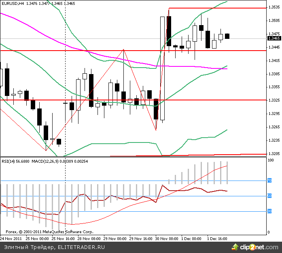Select the current price tag 1.3465
Image resolution: width=282 pixels, height=253 pixels.
[x=274, y=38]
